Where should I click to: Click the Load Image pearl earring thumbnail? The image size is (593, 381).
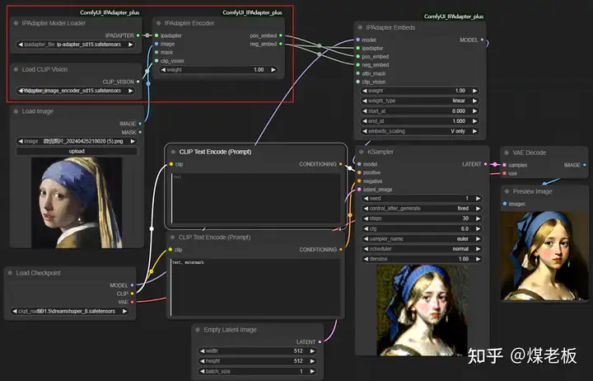coord(77,203)
